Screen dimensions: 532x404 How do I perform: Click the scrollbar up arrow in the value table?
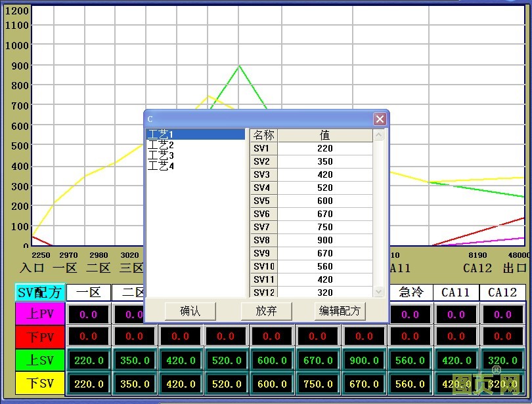point(378,135)
